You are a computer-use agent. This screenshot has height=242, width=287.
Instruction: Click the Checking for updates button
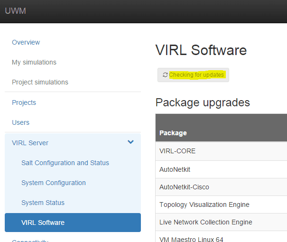[193, 75]
